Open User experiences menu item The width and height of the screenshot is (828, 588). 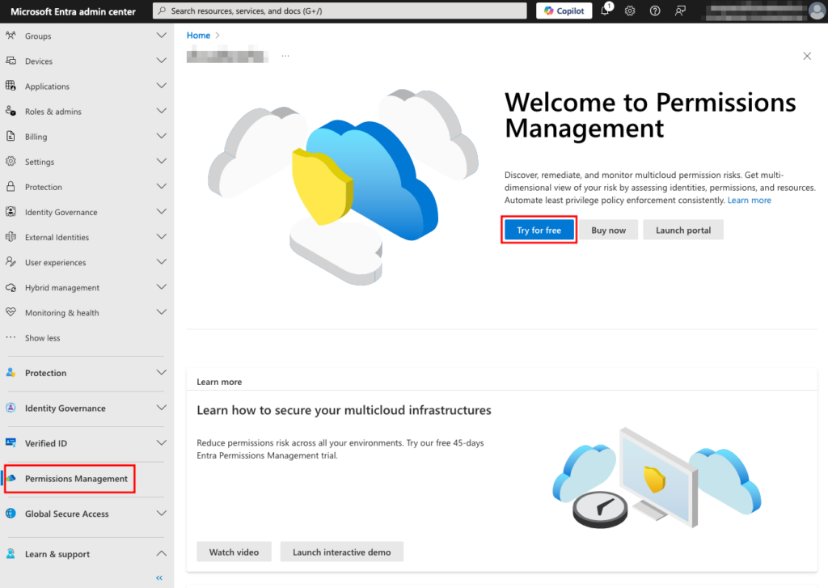pos(56,263)
